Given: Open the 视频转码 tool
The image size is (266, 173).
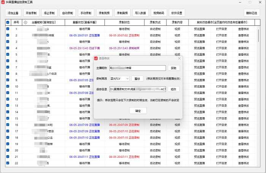Looking at the screenshot, I should click(x=159, y=13).
